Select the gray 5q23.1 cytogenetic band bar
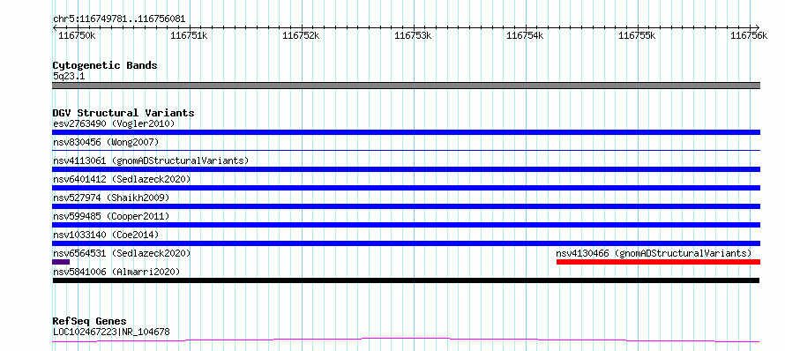This screenshot has height=351, width=785. point(406,86)
